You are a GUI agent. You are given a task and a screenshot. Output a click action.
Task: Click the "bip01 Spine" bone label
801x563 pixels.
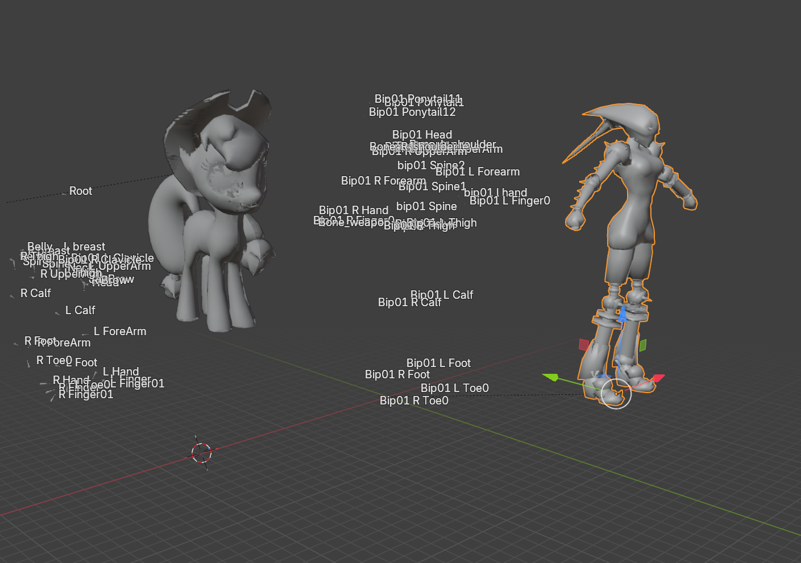click(x=427, y=206)
